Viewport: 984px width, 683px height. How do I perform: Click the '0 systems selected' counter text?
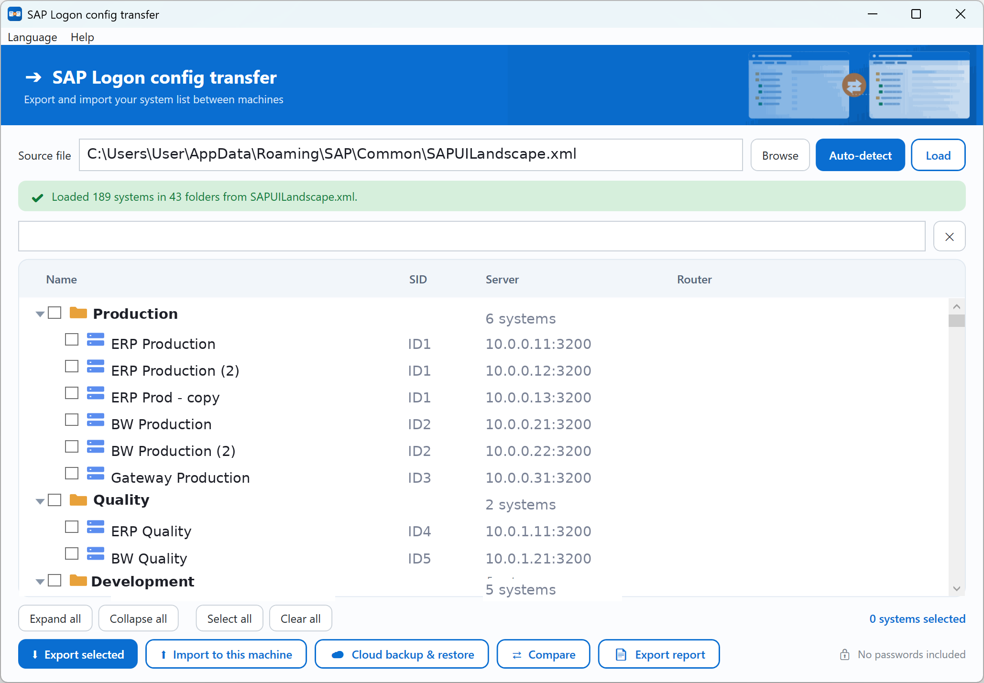pyautogui.click(x=917, y=619)
